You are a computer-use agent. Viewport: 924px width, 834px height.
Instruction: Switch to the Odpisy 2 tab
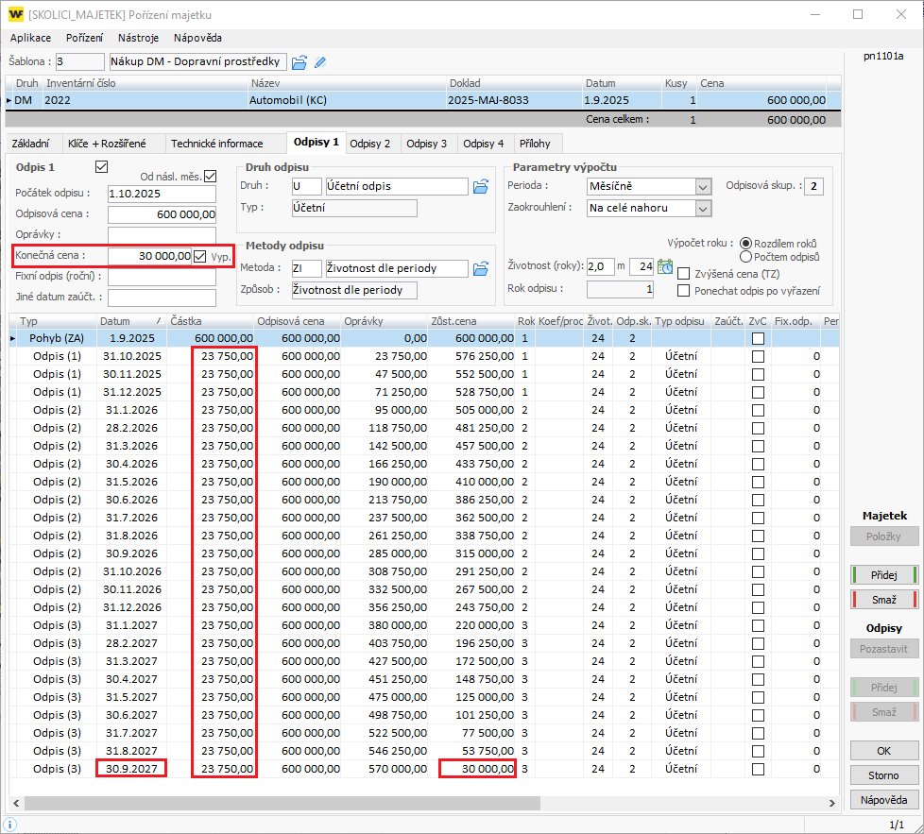(x=369, y=144)
